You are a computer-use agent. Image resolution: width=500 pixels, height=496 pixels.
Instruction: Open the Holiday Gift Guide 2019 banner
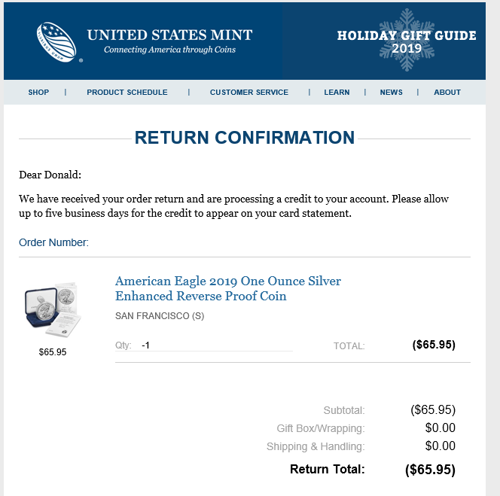pos(407,41)
